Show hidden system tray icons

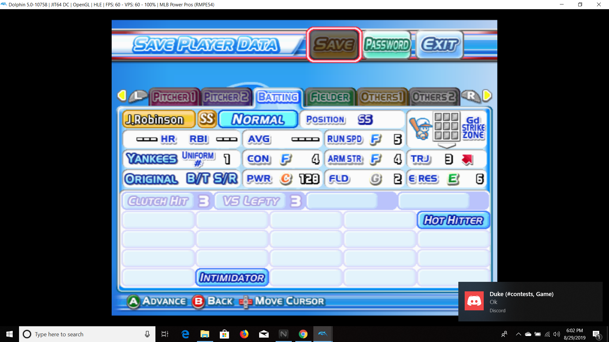[x=518, y=334]
